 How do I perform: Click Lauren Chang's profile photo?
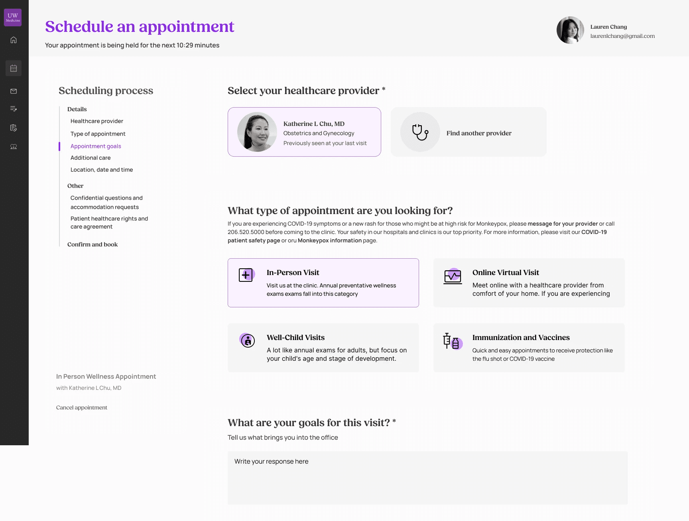[570, 30]
